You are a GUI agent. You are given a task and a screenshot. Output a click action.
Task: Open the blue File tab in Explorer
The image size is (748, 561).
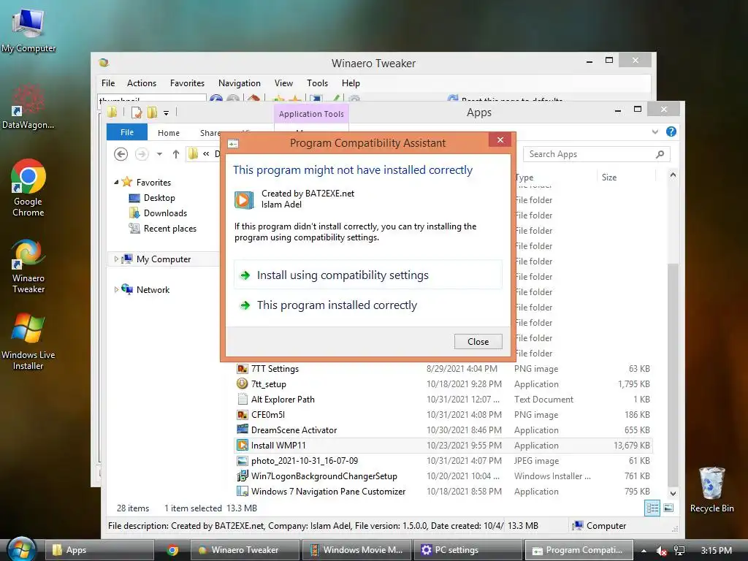127,132
